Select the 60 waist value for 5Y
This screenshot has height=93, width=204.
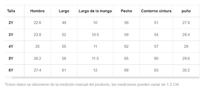click(x=156, y=58)
